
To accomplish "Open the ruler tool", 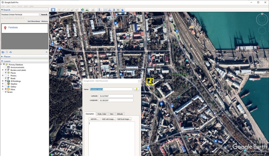I will pyautogui.click(x=99, y=10).
